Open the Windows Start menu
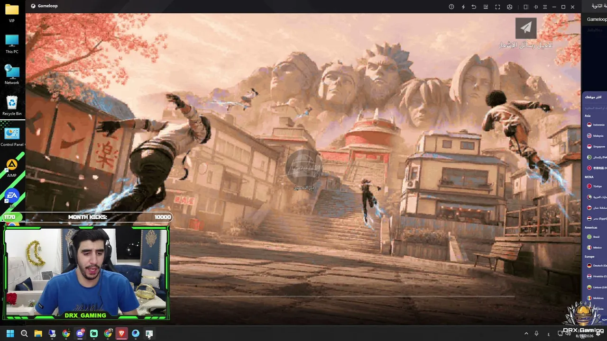Image resolution: width=607 pixels, height=341 pixels. [x=10, y=334]
